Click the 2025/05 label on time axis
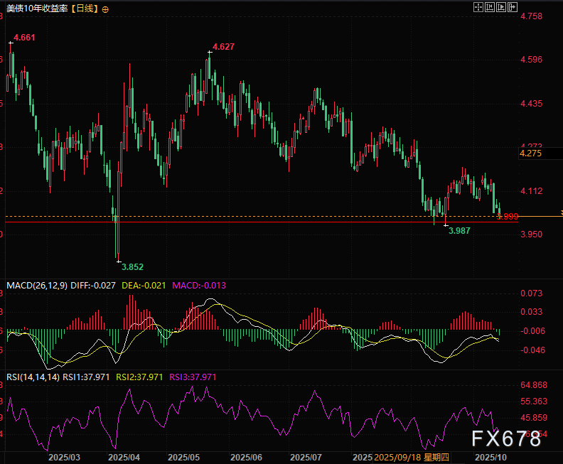This screenshot has height=464, width=563. 184,456
